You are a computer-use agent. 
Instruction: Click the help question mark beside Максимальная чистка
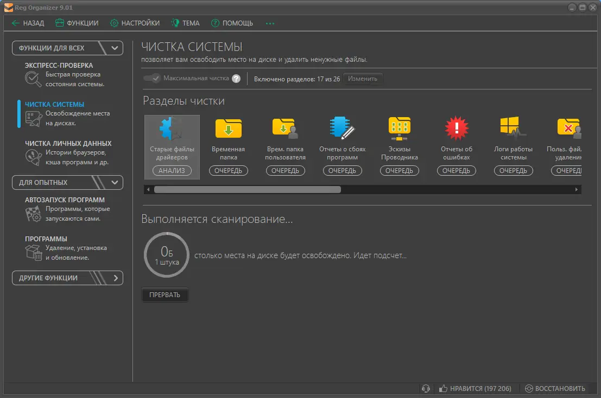click(236, 79)
